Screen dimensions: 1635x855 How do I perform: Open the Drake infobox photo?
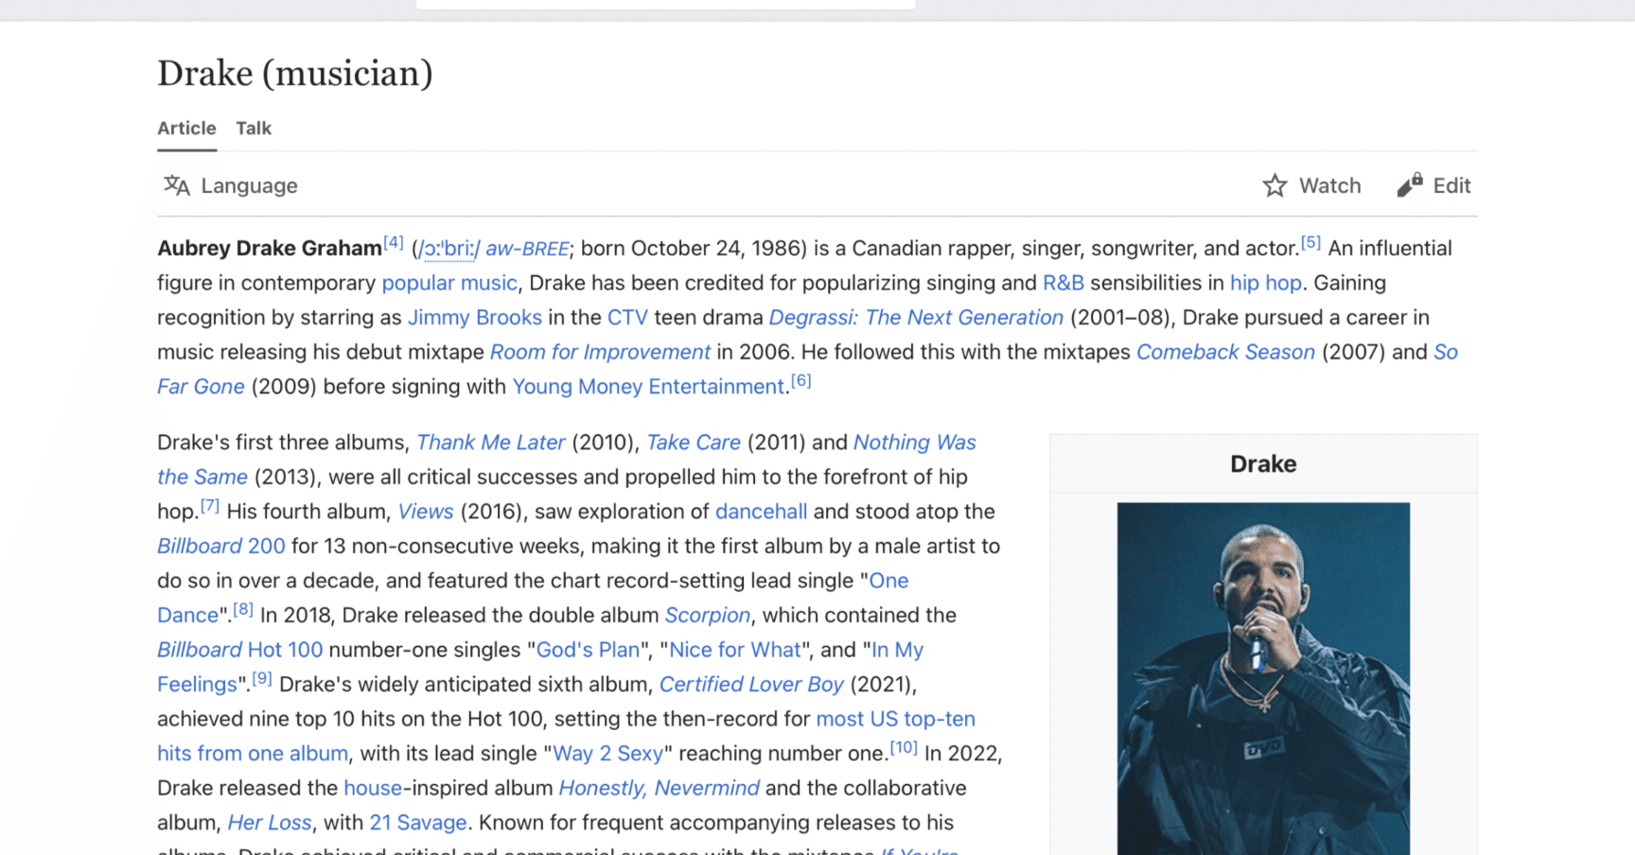[x=1263, y=678]
